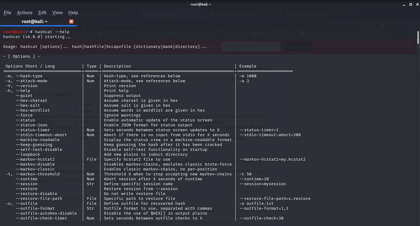Image resolution: width=420 pixels, height=226 pixels.
Task: Click the extension icon with a 10 badge
Action: [x=403, y=25]
